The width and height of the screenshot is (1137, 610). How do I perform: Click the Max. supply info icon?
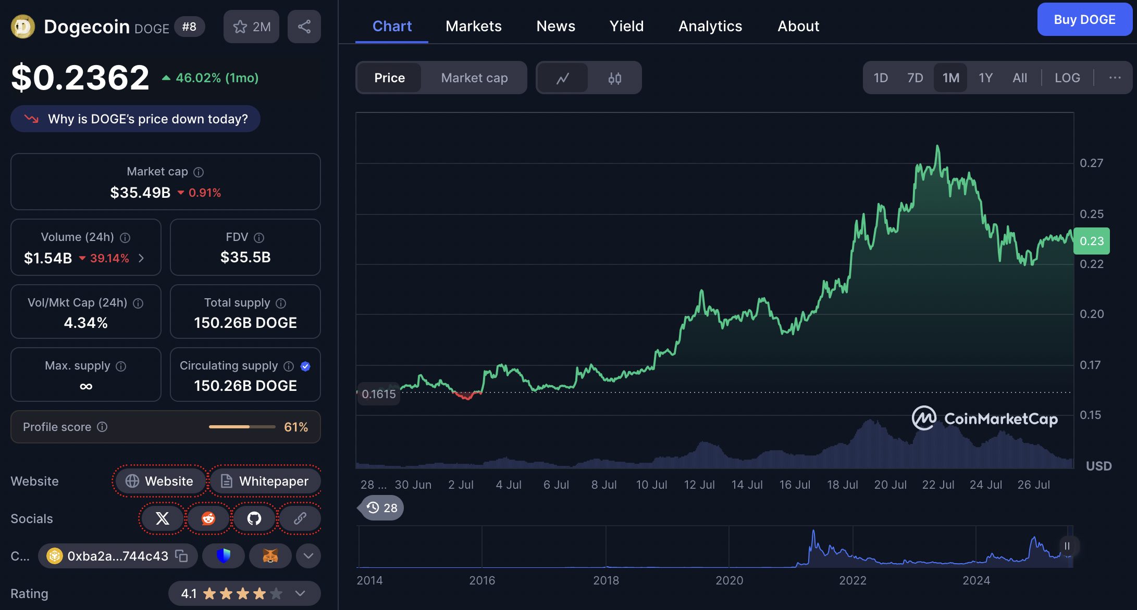(121, 366)
